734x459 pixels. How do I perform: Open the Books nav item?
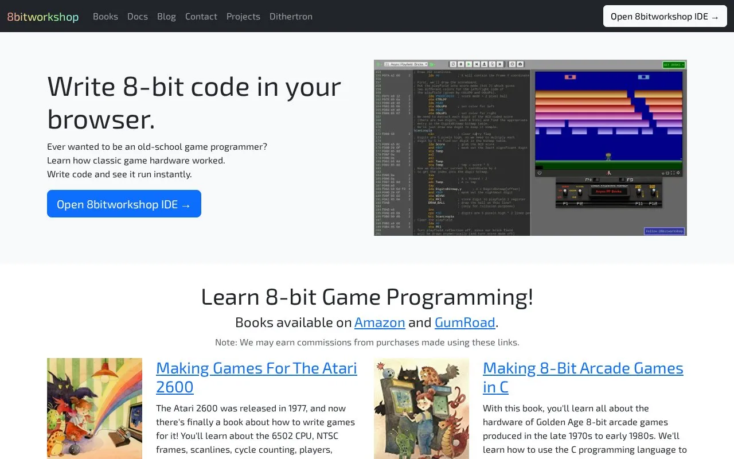(x=106, y=17)
